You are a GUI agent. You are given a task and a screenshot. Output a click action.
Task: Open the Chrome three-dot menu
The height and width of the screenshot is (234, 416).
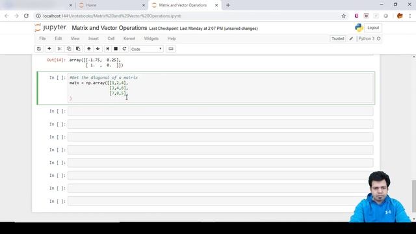click(x=410, y=16)
